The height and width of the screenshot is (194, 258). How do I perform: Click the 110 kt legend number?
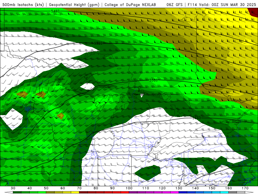[x=146, y=188]
